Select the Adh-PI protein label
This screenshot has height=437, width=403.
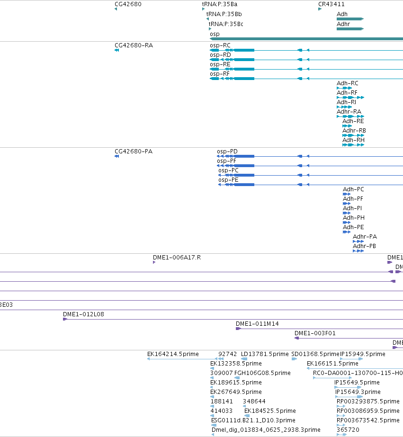[x=352, y=208]
